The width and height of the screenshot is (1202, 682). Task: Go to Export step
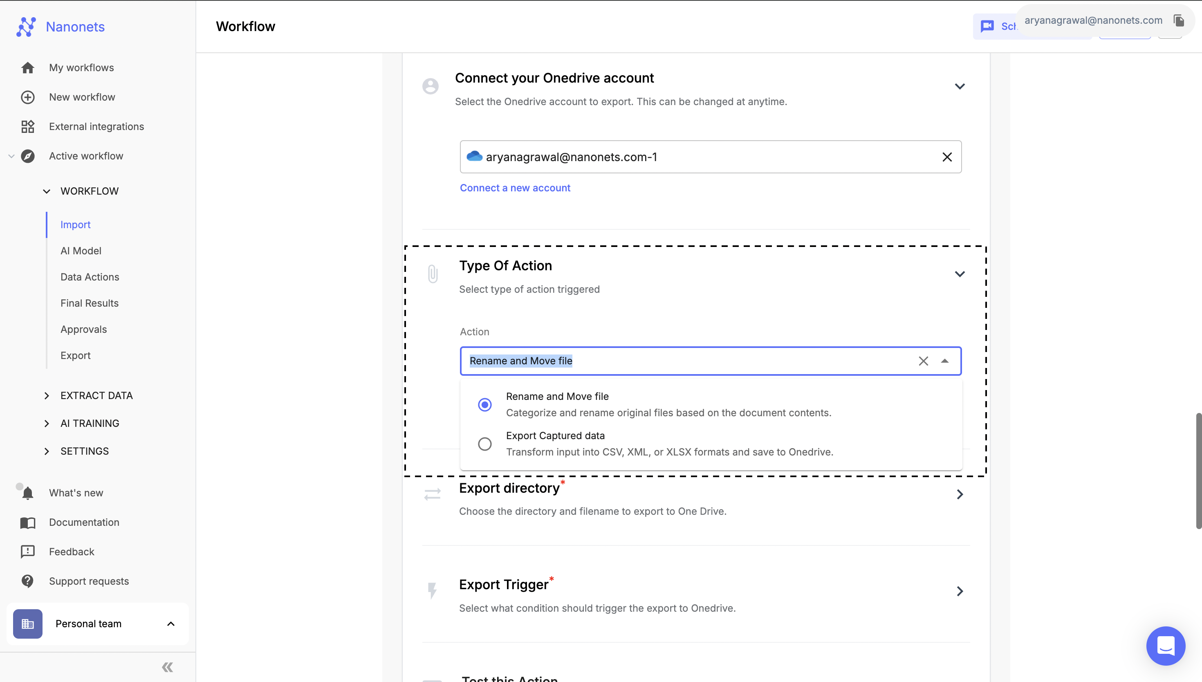[x=75, y=356]
